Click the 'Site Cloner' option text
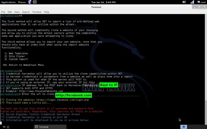207x129 pixels. click(17, 56)
